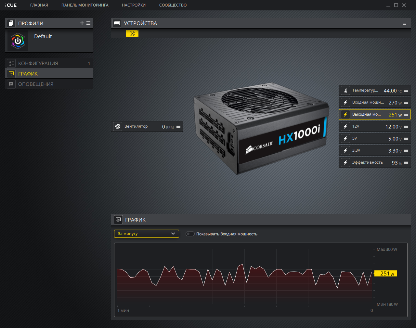
Task: Select the Входная мощность 270 W sensor
Action: point(375,102)
